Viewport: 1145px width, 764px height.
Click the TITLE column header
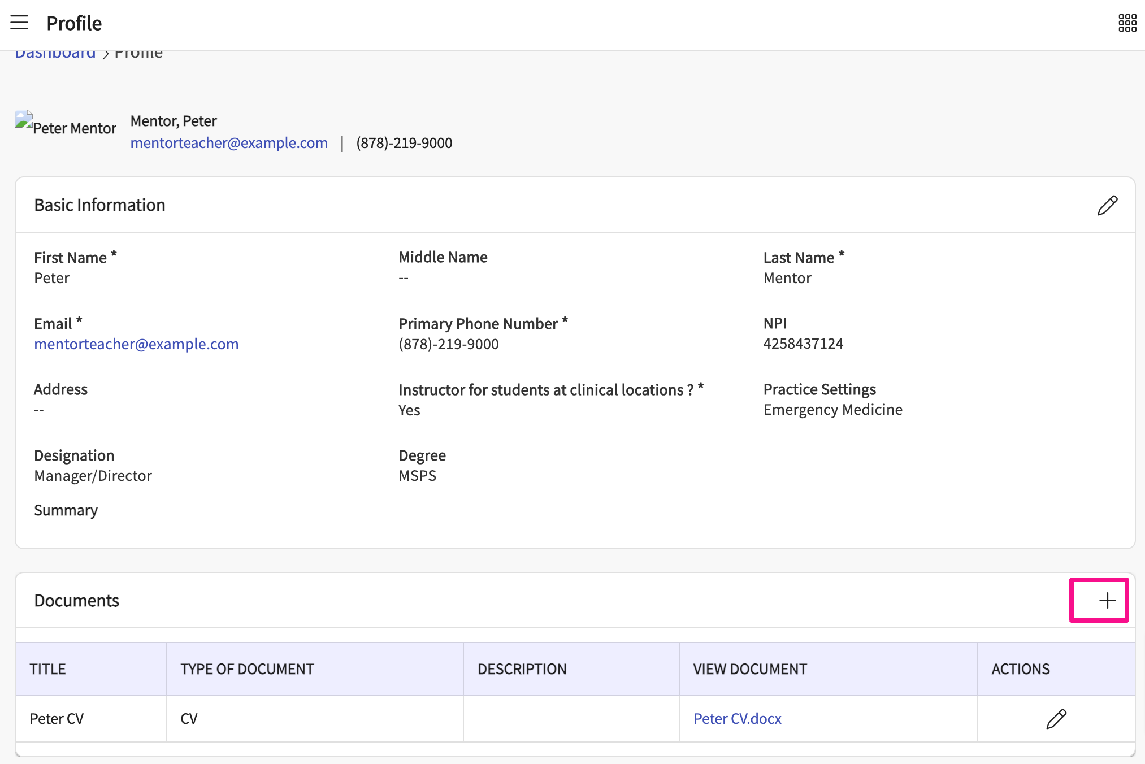tap(48, 669)
